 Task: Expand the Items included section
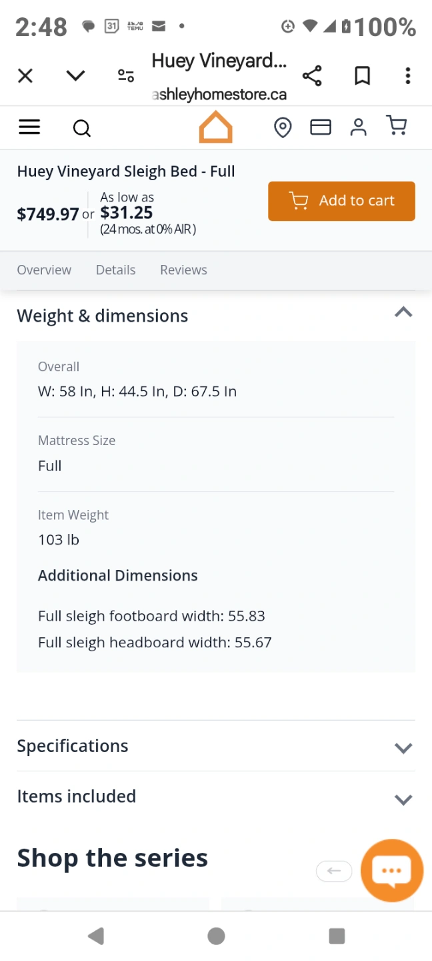click(403, 799)
